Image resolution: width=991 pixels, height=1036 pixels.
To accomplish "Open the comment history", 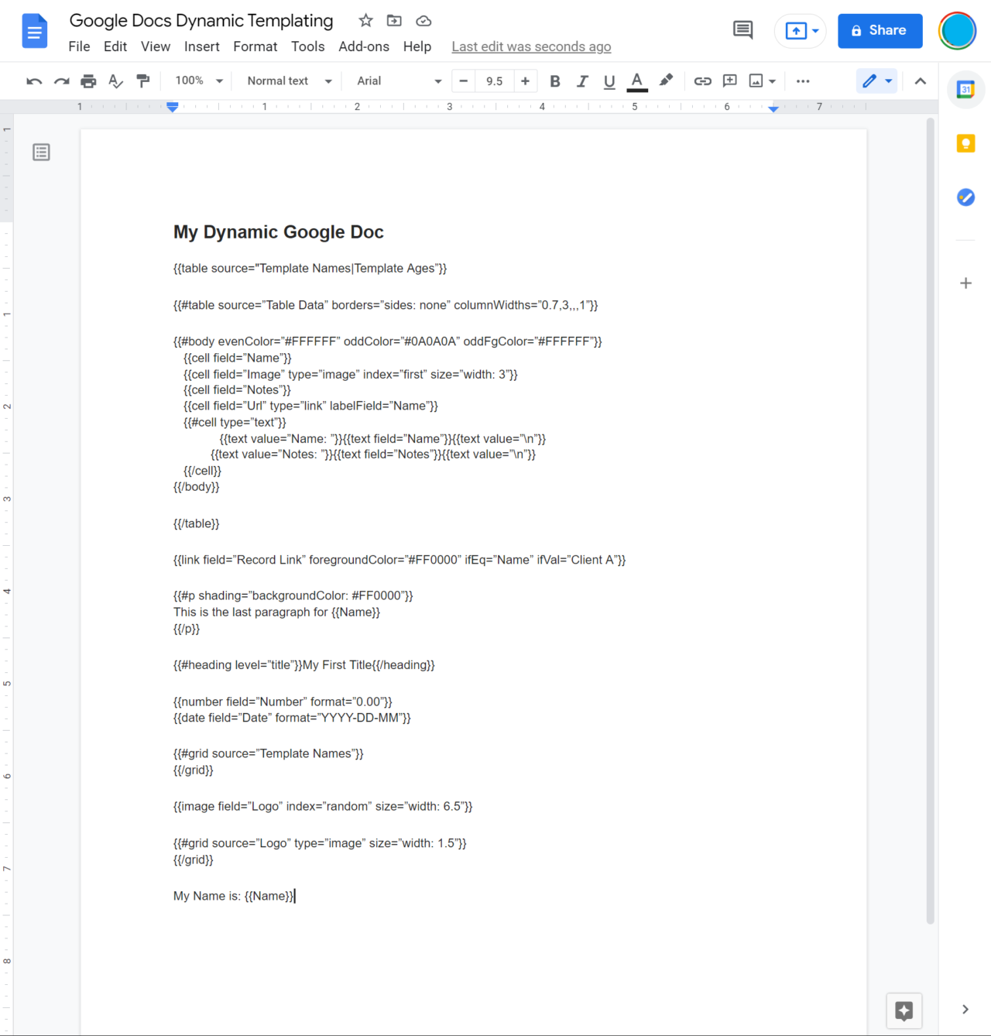I will point(742,30).
